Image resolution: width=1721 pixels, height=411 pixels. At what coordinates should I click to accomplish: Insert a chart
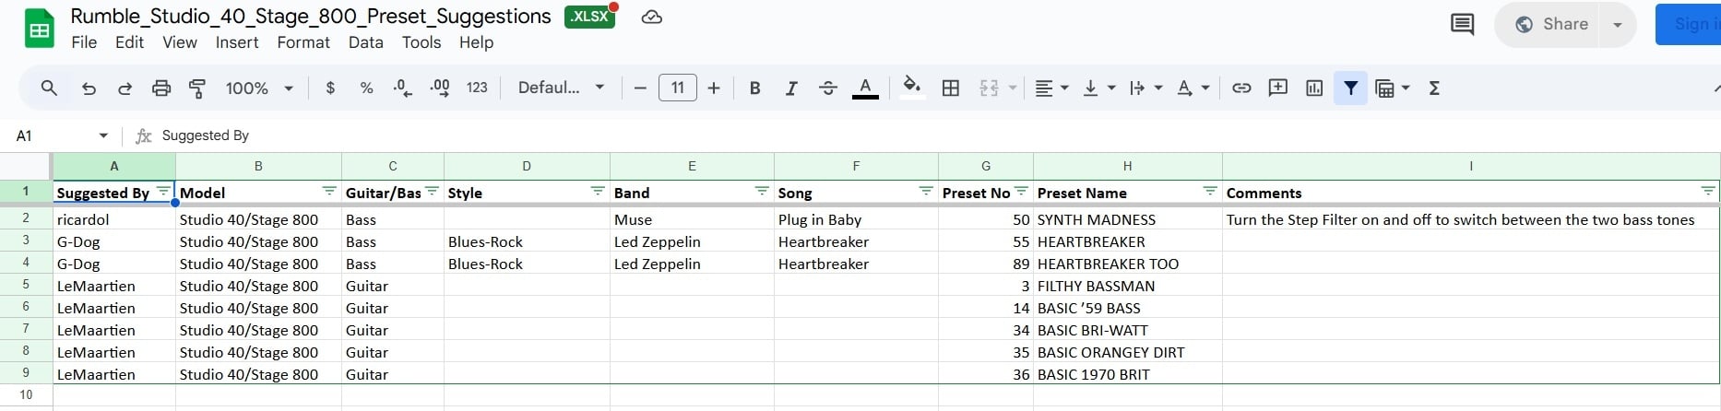pyautogui.click(x=1314, y=88)
